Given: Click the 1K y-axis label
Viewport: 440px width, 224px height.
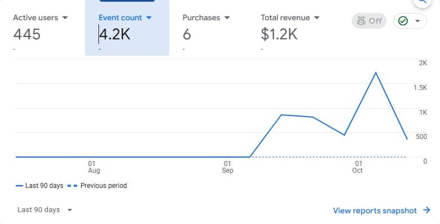Looking at the screenshot, I should tap(423, 112).
